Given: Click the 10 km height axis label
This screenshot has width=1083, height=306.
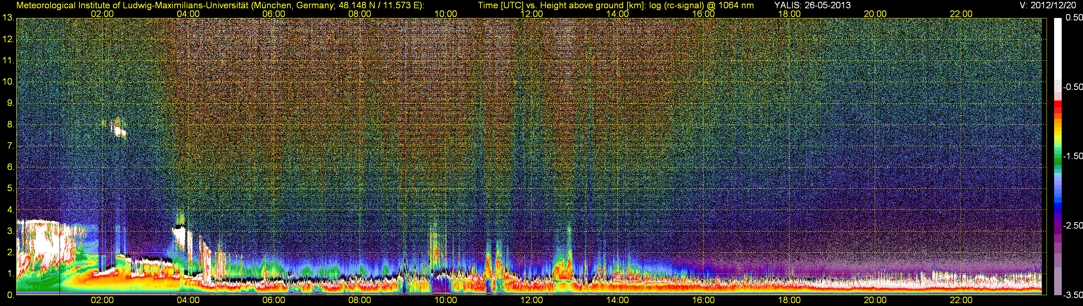Looking at the screenshot, I should [8, 82].
